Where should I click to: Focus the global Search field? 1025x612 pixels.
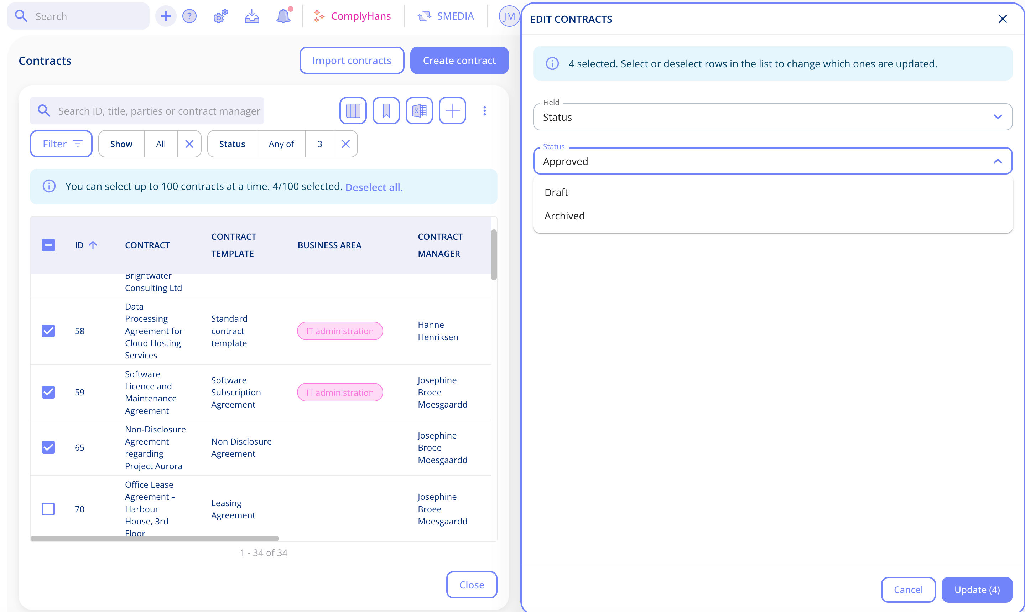pyautogui.click(x=78, y=16)
